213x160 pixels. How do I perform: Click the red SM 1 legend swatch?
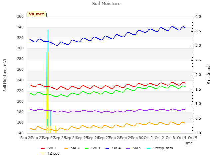click(x=43, y=149)
